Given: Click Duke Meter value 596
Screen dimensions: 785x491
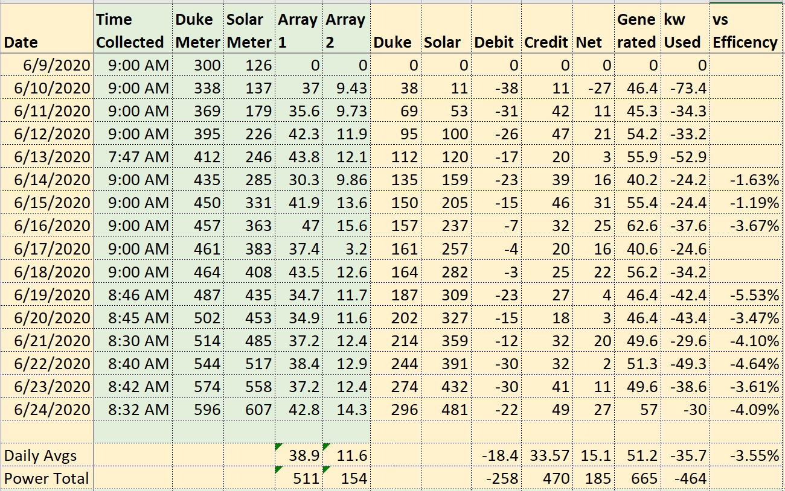Looking at the screenshot, I should tap(198, 409).
